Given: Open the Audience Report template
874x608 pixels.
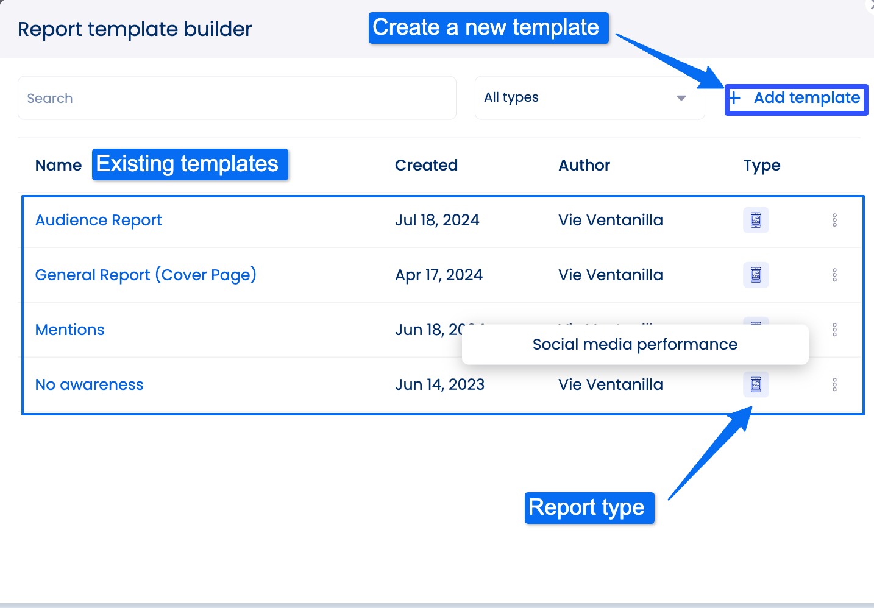Looking at the screenshot, I should coord(98,220).
